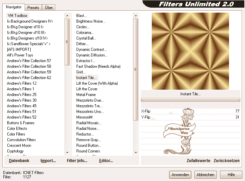The height and width of the screenshot is (181, 245).
Task: Select Fast Shadow (Needs Alpha) filter
Action: pos(98,66)
